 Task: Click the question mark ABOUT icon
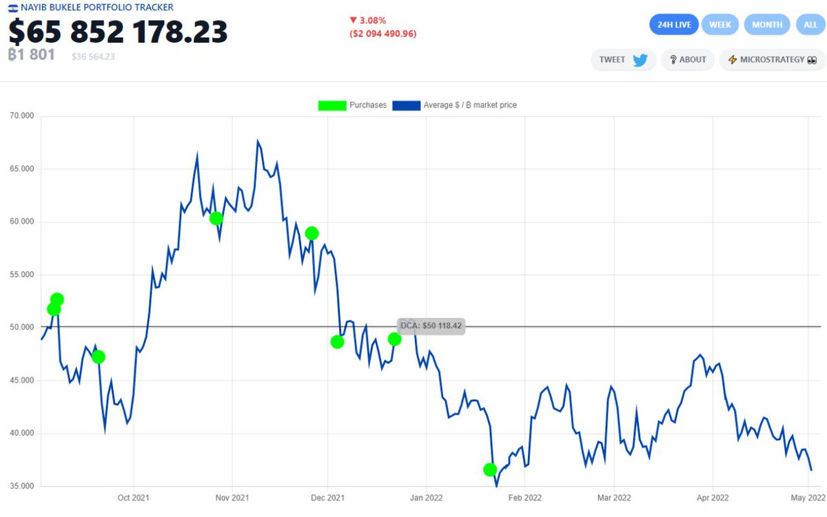(673, 60)
